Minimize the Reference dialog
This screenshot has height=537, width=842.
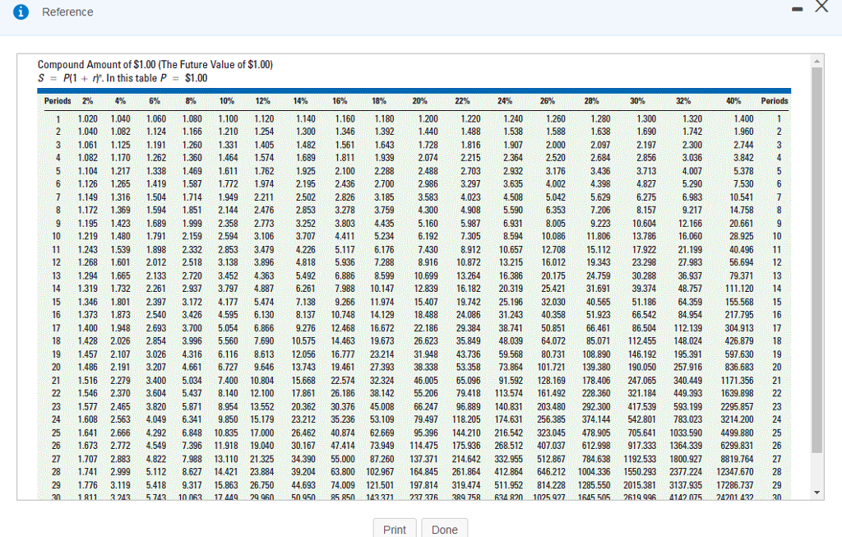[798, 9]
